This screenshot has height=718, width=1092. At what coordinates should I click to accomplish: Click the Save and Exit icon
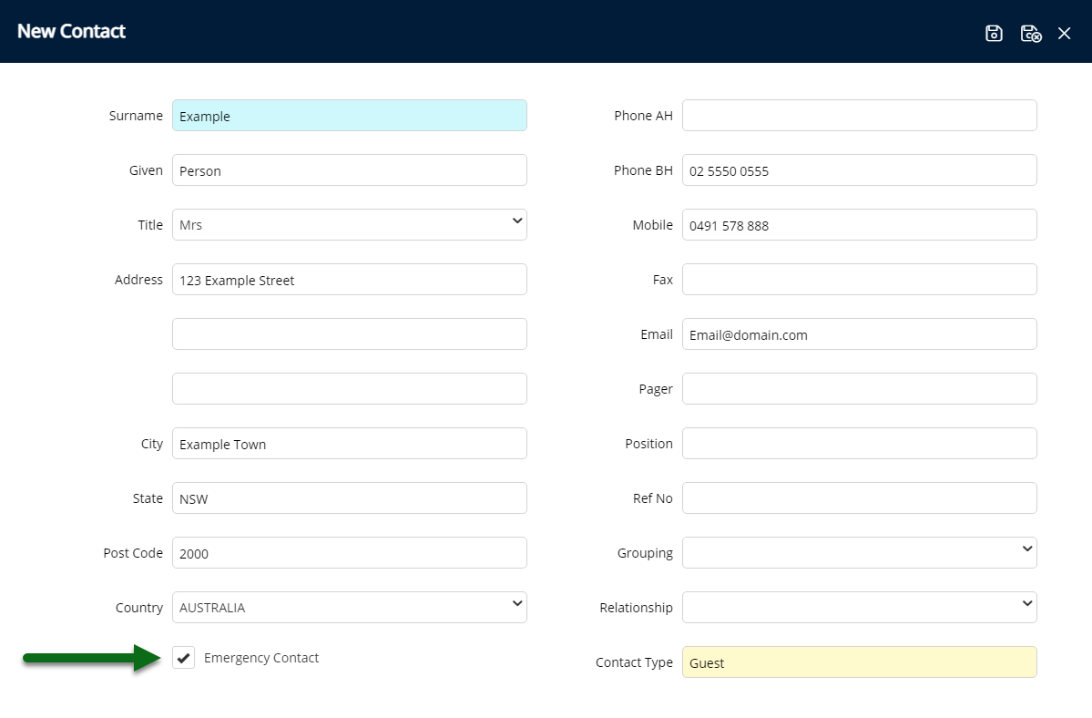point(1030,34)
